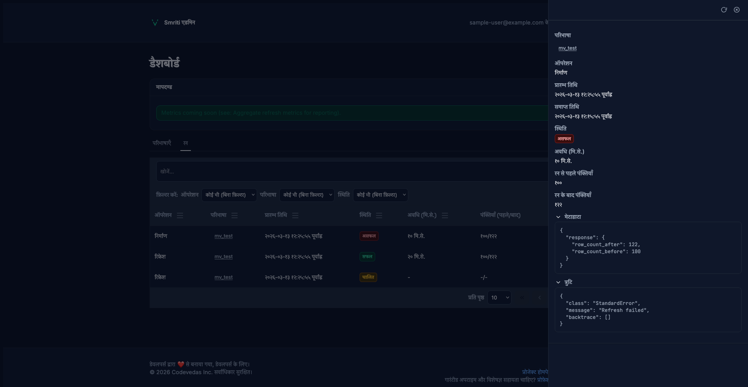Open the परिभाषा filter dropdown
This screenshot has height=387, width=748.
click(307, 195)
